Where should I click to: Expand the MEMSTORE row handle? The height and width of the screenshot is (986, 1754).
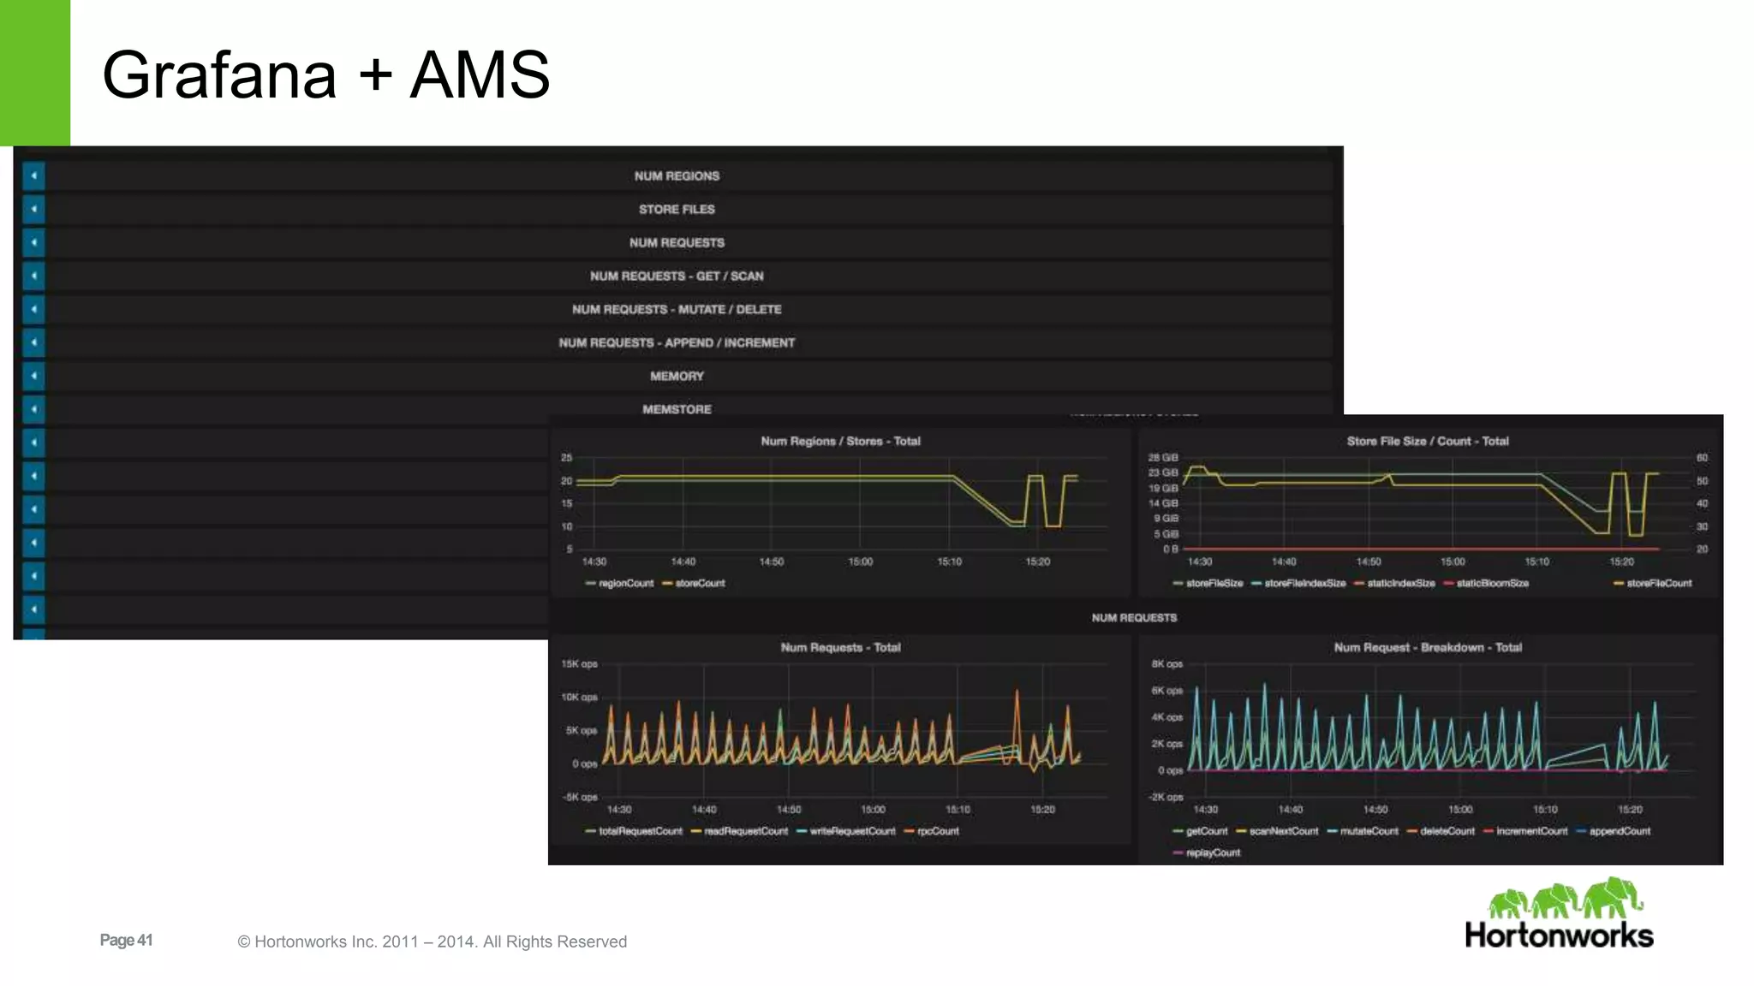33,409
